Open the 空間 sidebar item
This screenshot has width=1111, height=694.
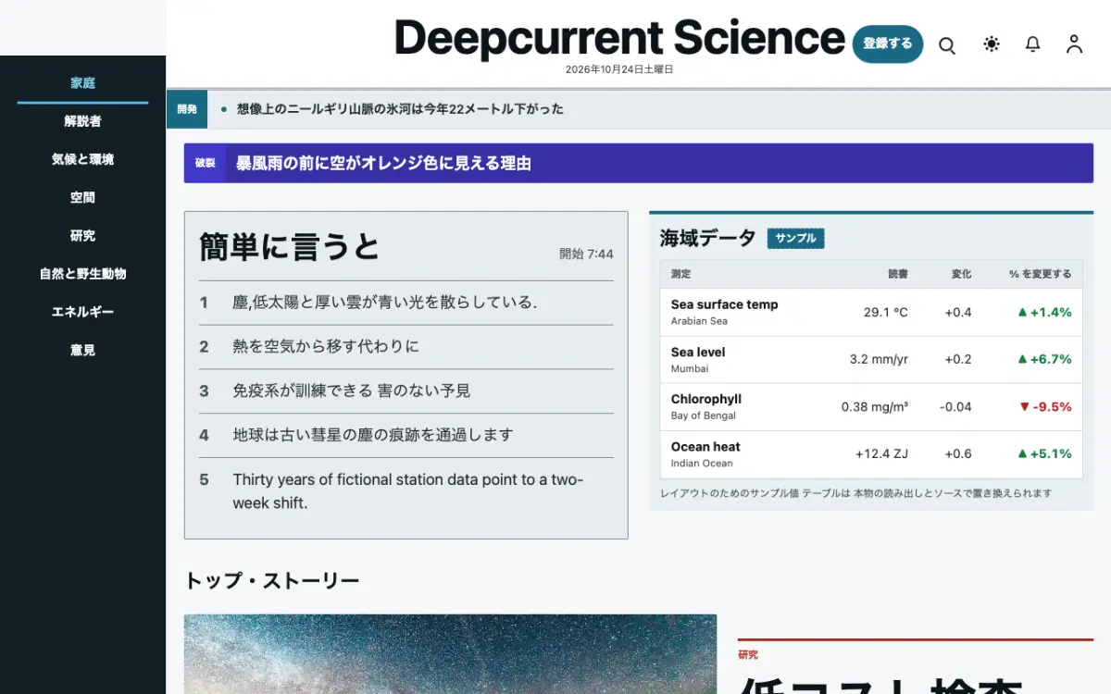(82, 198)
